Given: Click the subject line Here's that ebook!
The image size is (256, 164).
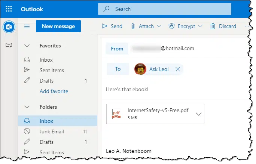Looking at the screenshot, I should 127,89.
